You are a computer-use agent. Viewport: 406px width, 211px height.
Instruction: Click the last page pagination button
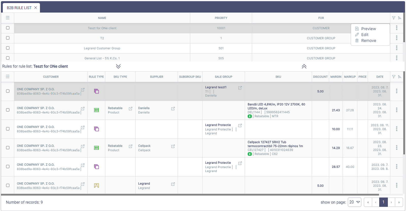coord(399,202)
